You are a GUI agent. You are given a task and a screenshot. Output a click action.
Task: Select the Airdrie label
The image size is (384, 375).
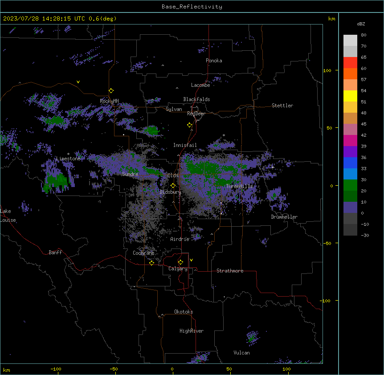180,239
